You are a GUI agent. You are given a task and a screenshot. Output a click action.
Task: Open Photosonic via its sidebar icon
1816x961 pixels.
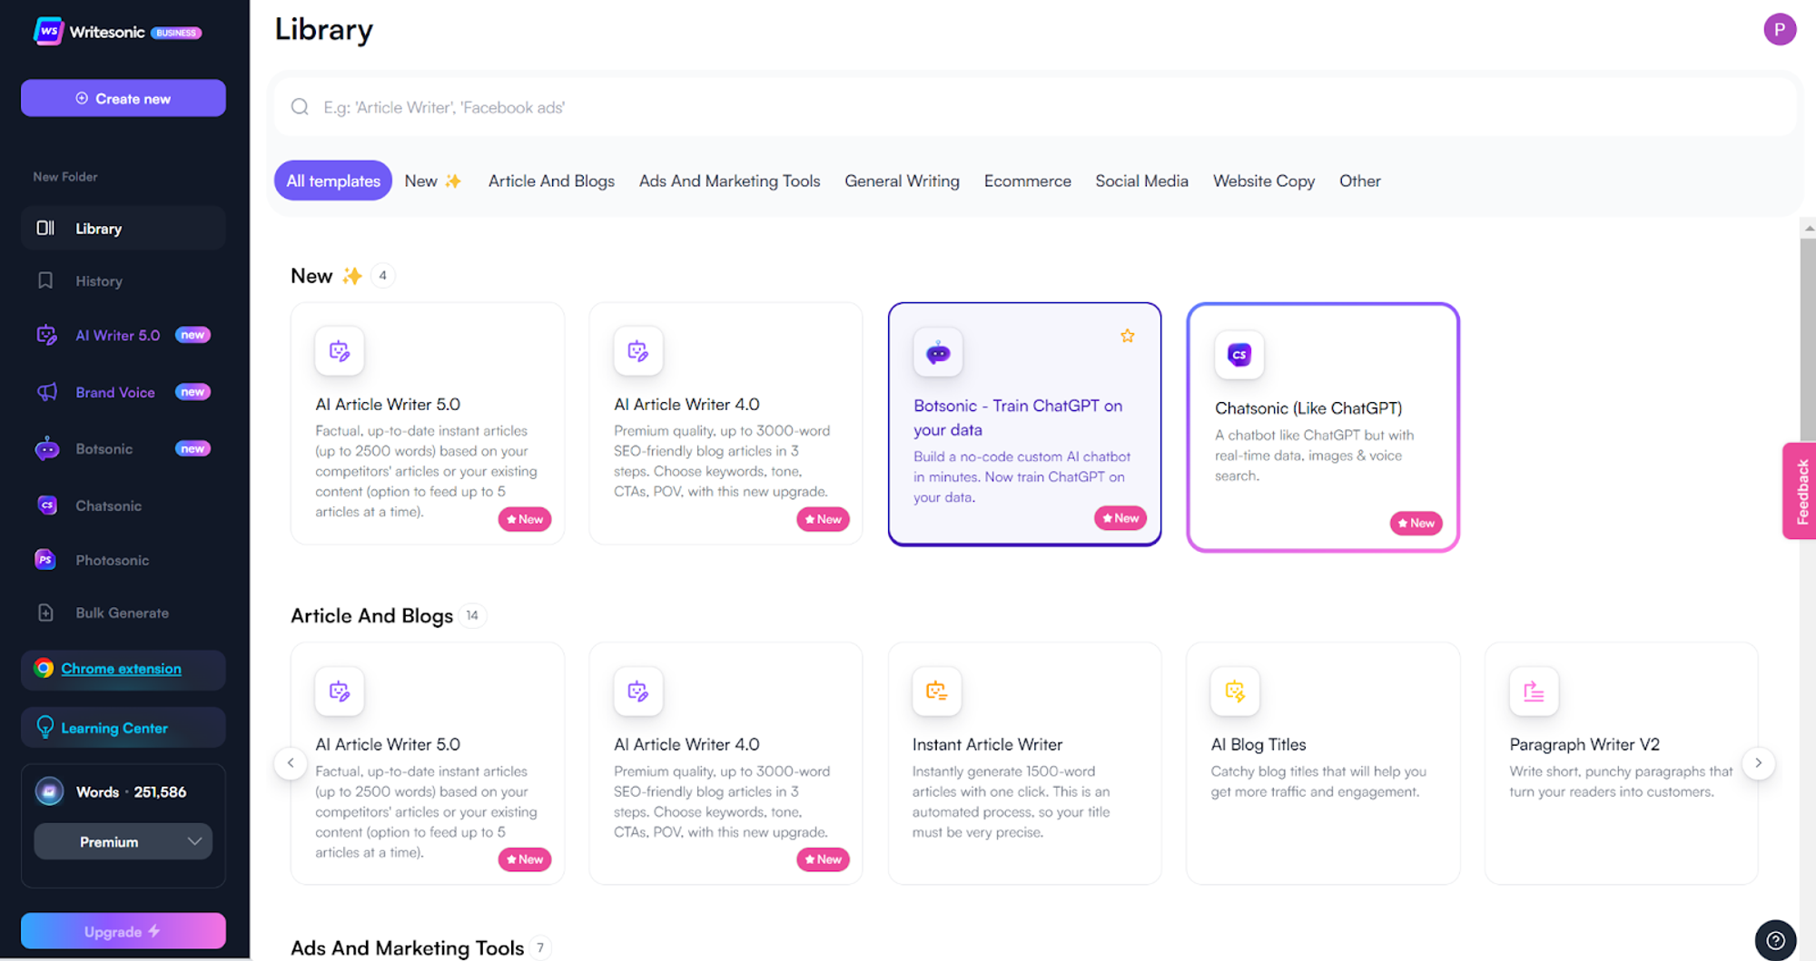pyautogui.click(x=45, y=560)
